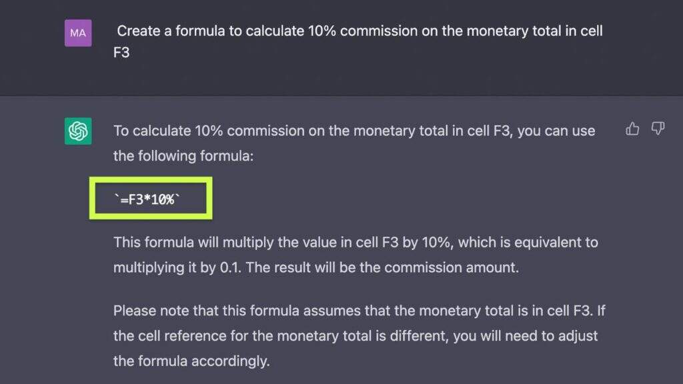Click the purple MA user avatar
683x384 pixels.
click(x=78, y=33)
